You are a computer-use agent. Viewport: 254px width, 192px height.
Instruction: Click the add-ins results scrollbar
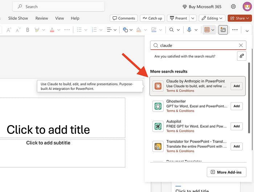pyautogui.click(x=249, y=98)
